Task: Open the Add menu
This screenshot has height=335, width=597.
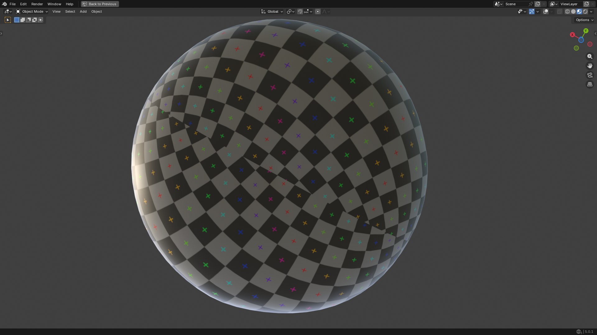Action: click(x=83, y=11)
